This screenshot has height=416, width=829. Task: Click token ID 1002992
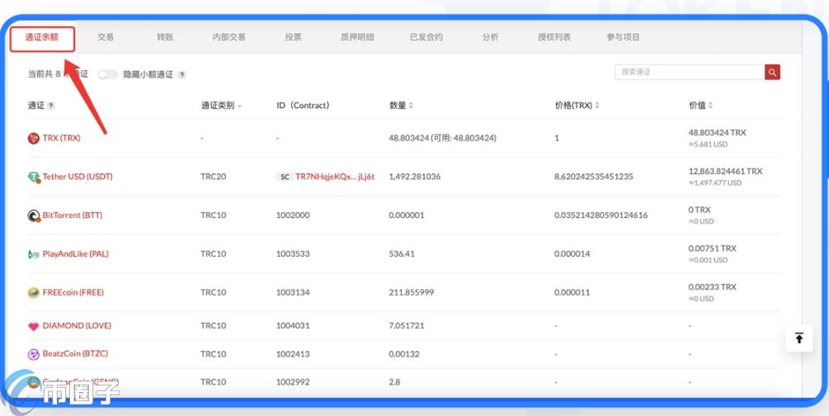click(293, 382)
